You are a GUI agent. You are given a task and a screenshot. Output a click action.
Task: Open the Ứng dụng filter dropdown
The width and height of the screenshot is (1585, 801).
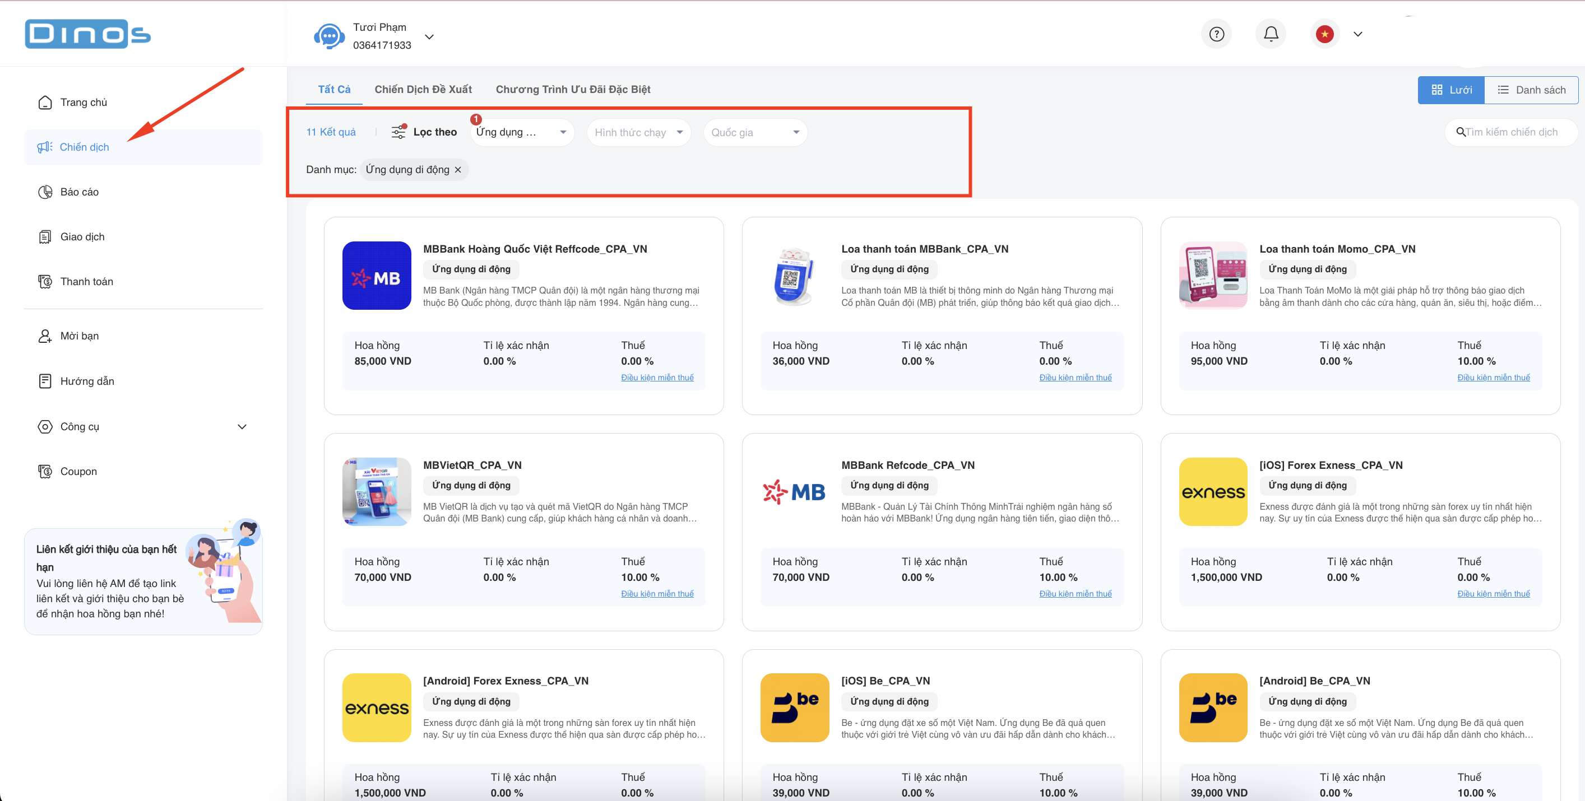pos(521,132)
